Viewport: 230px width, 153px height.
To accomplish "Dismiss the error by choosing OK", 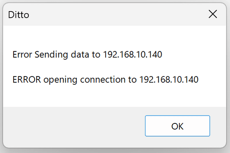I will [x=177, y=126].
